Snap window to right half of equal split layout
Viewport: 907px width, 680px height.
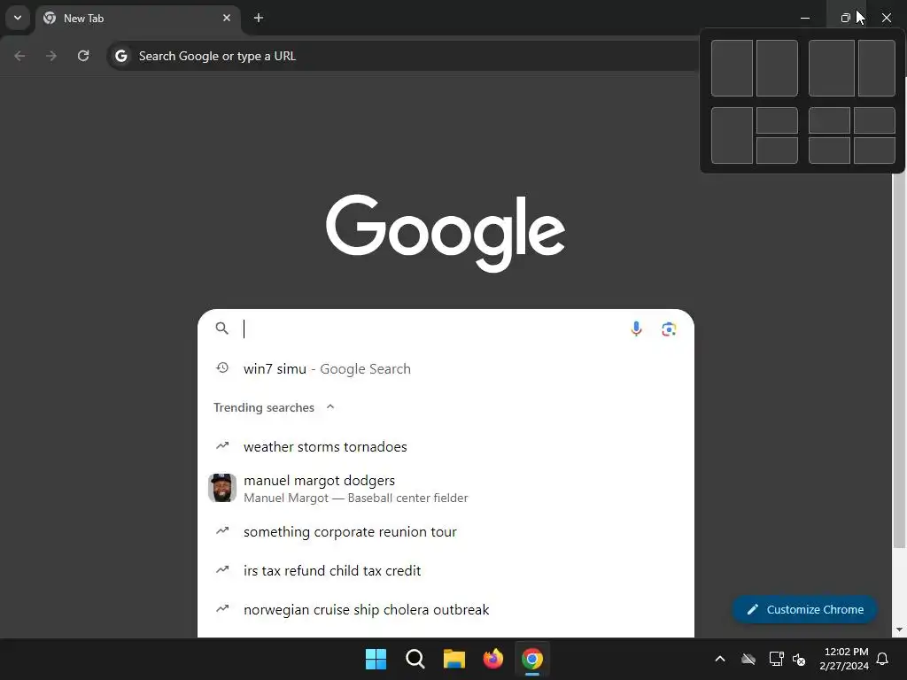[777, 68]
